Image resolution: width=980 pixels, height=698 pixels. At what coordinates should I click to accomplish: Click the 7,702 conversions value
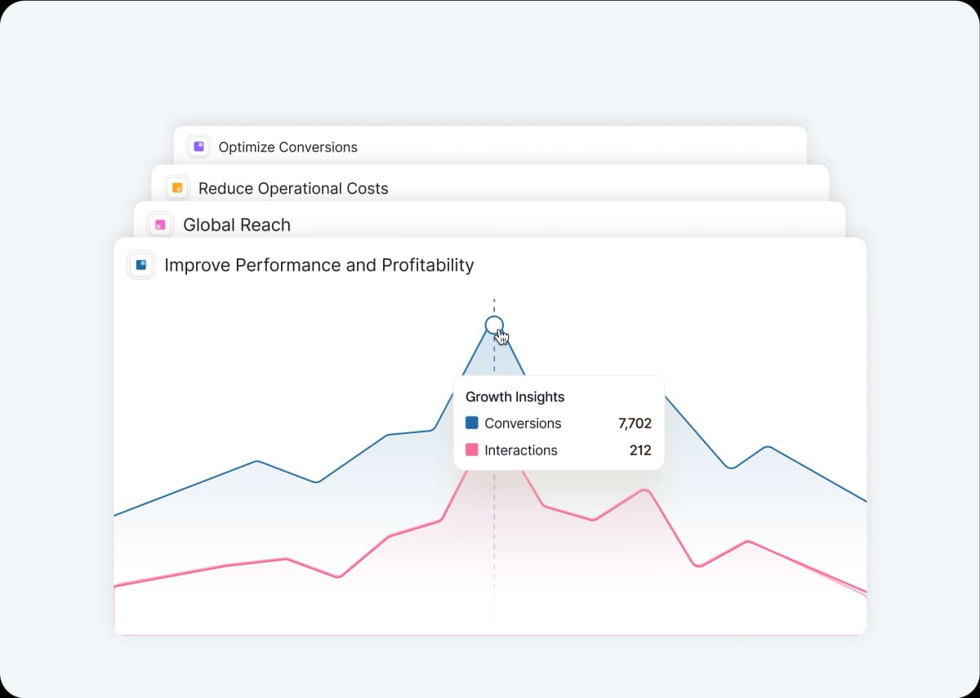pos(635,423)
